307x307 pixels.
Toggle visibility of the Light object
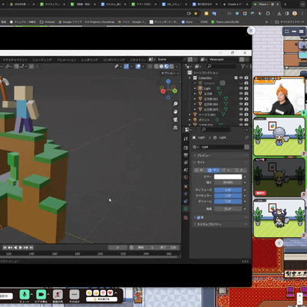241,88
